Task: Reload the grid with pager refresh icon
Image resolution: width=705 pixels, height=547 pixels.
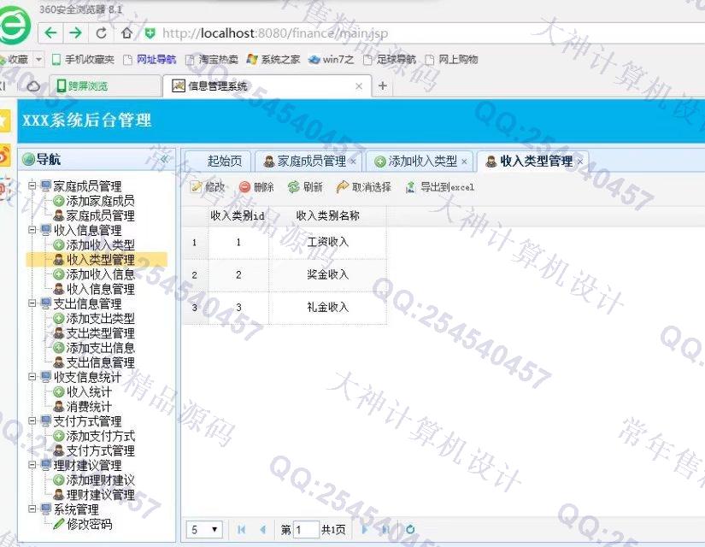Action: click(x=410, y=529)
